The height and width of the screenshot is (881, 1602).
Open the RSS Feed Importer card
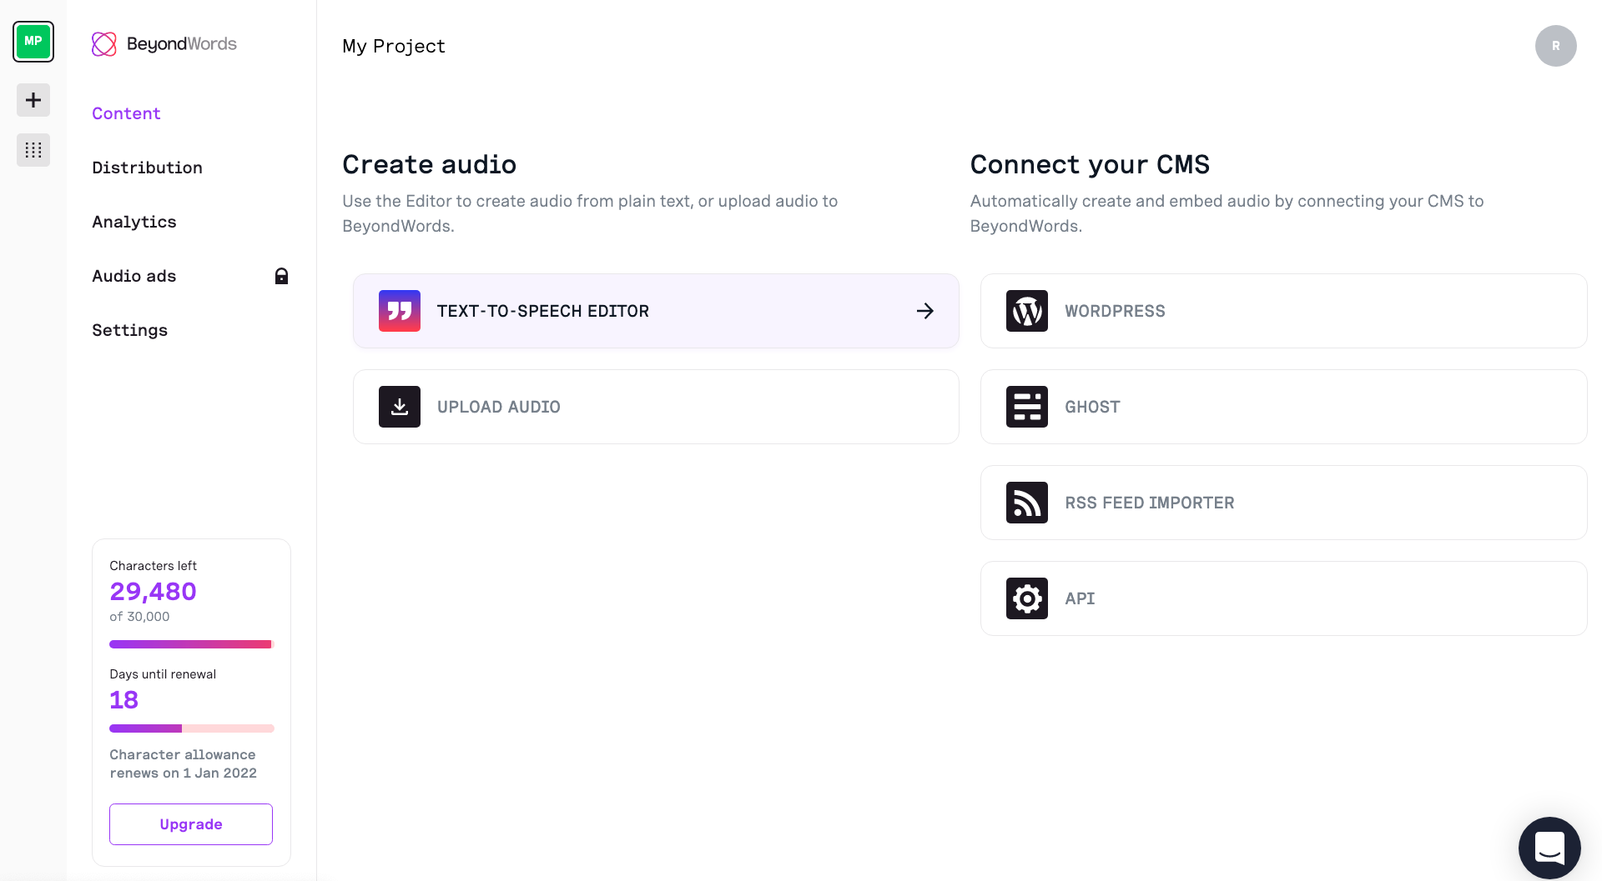[x=1283, y=503]
